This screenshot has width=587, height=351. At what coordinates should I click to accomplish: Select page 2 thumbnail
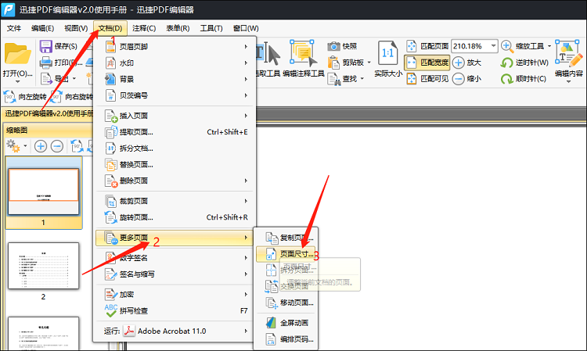coord(43,266)
